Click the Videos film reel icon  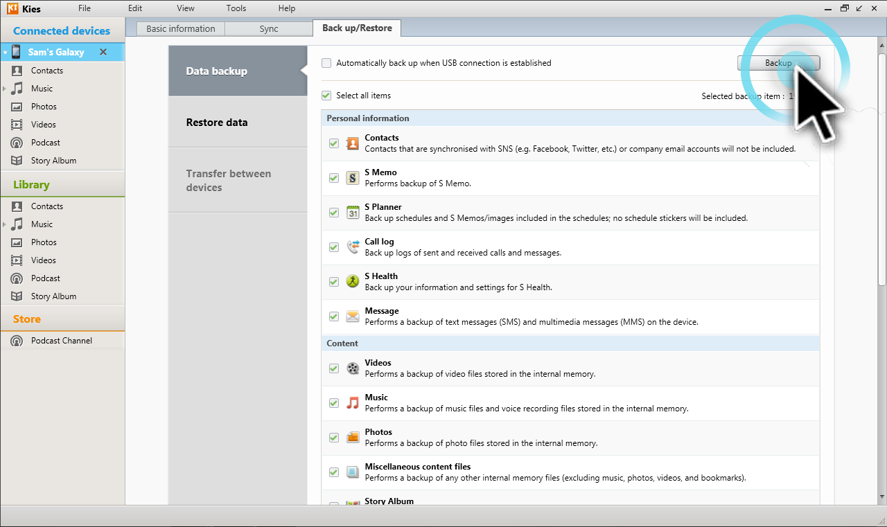coord(353,368)
